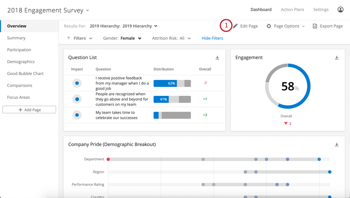Click the 'I receive positive feedback' question text

[122, 83]
